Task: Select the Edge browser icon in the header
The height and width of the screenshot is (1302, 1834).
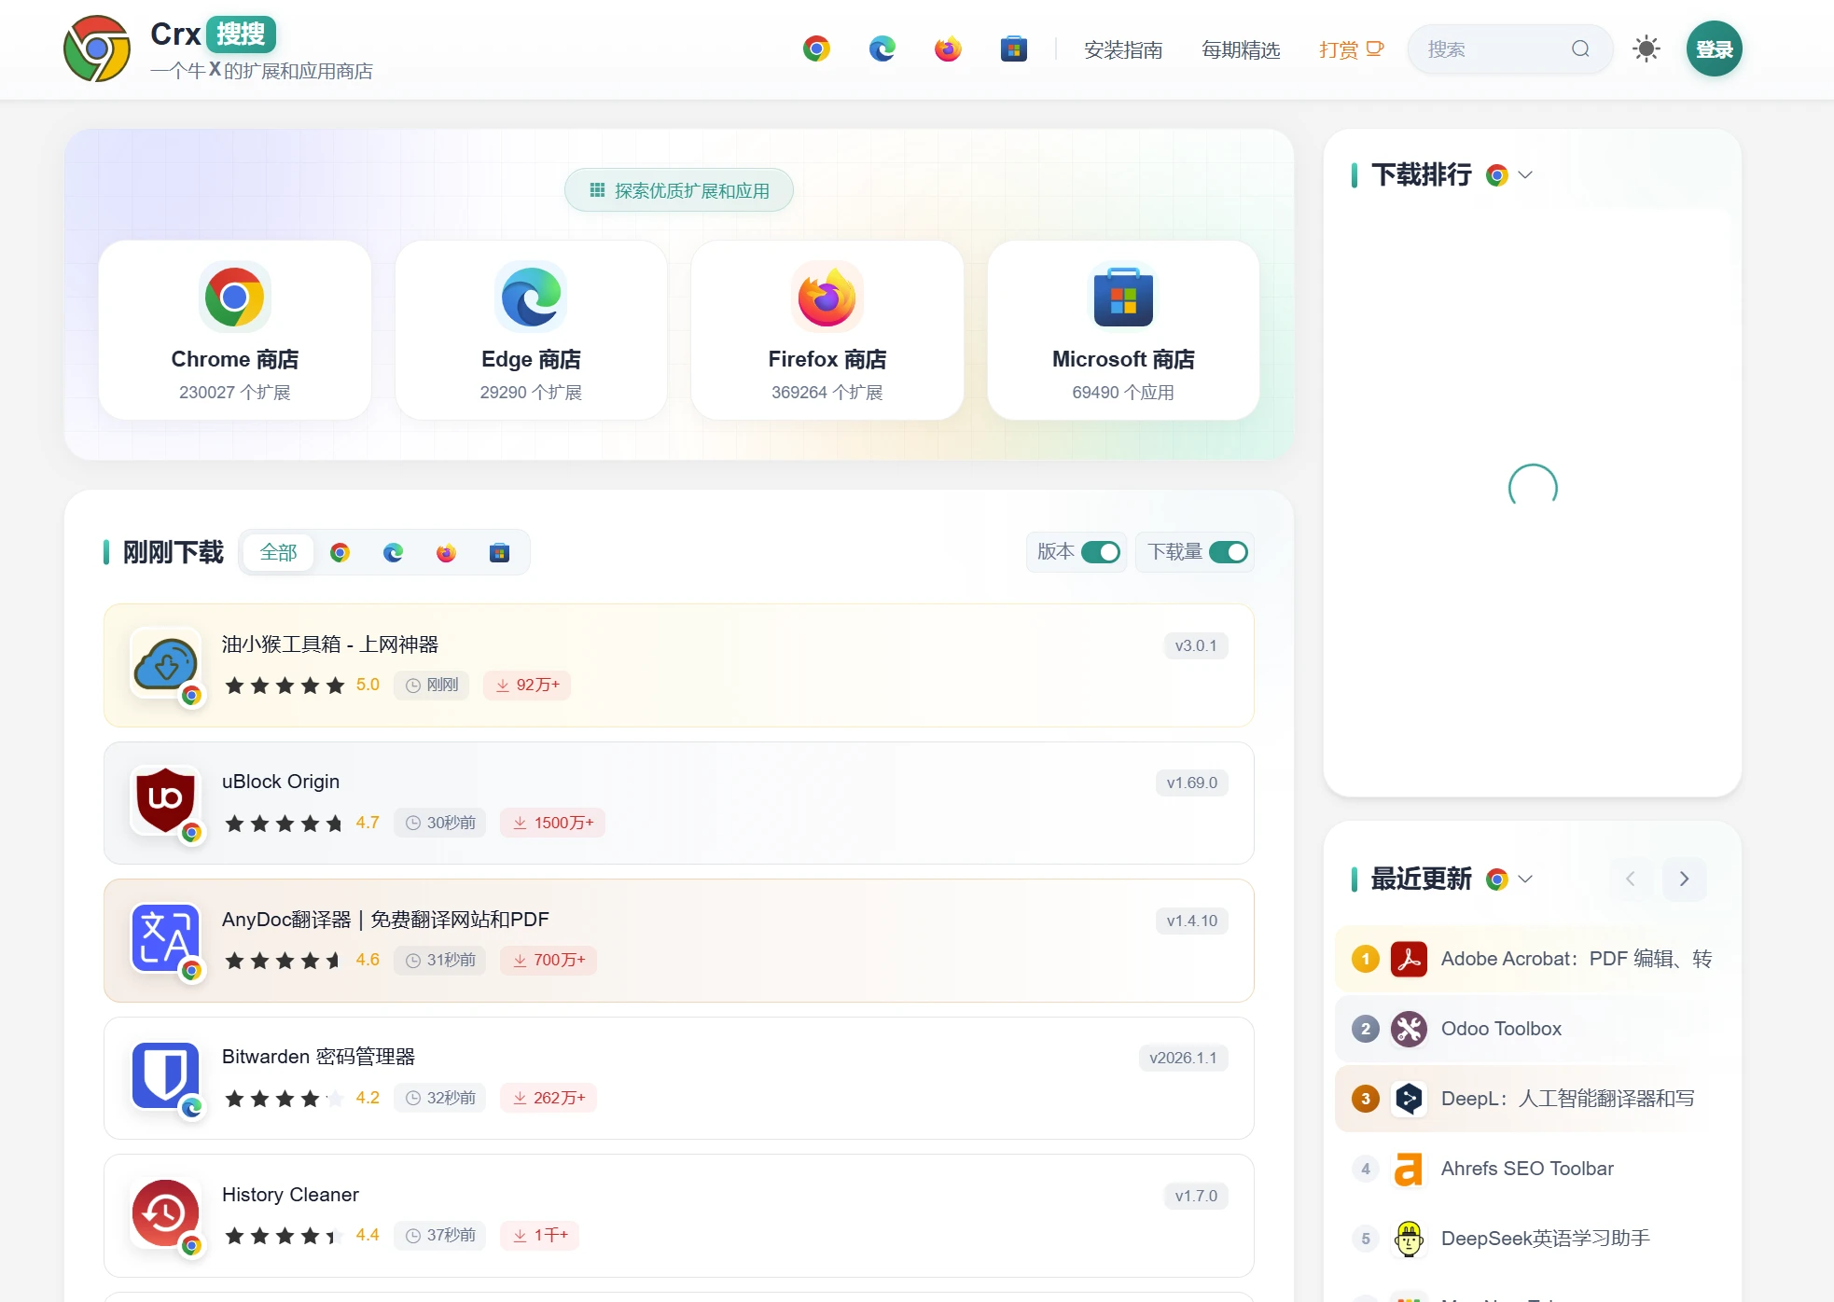Action: tap(882, 48)
